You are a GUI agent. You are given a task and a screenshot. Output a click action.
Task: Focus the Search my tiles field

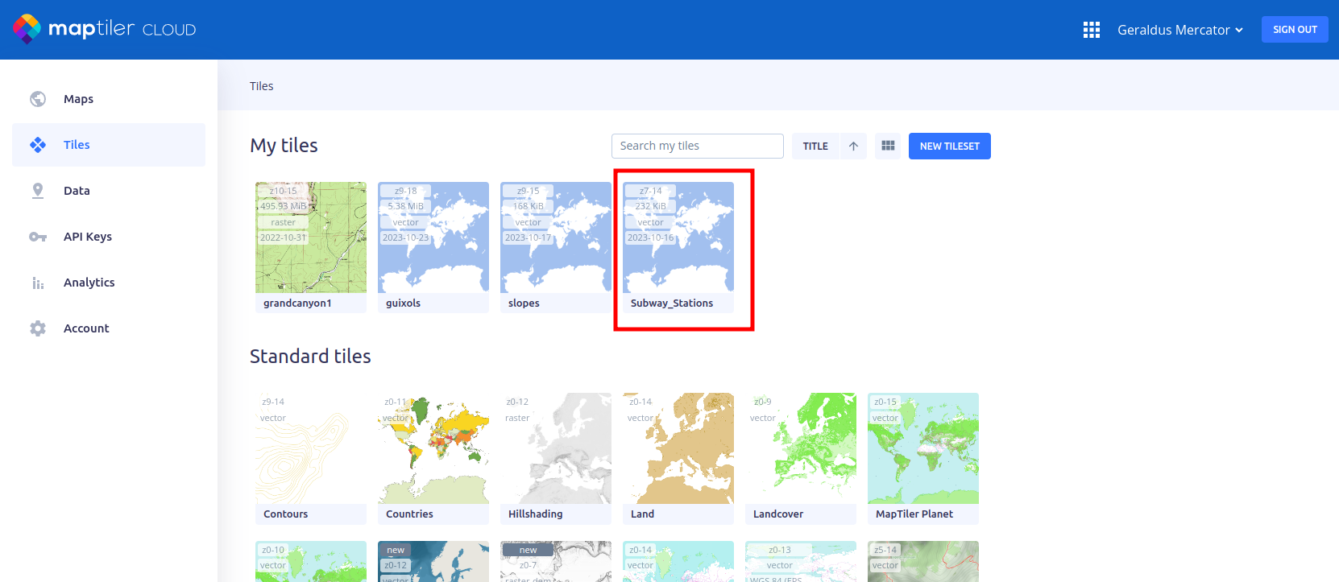697,147
